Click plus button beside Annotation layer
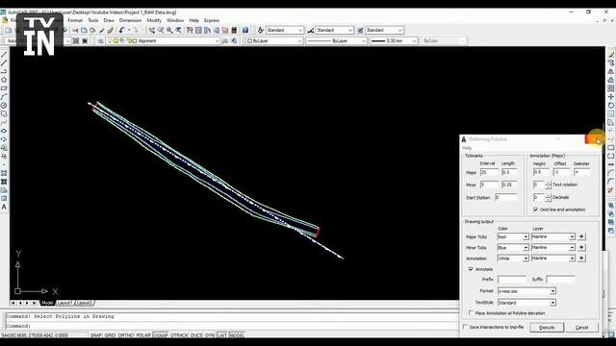 tap(581, 258)
